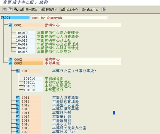Image resolution: width=160 pixels, height=134 pixels.
Task: Expand the 0002 采购中心 folder node
Action: (10, 59)
